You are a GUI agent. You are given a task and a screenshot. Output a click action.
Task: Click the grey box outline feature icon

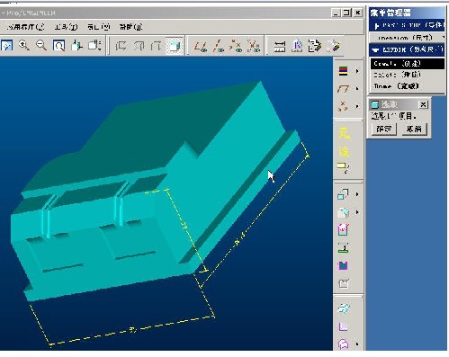[344, 283]
